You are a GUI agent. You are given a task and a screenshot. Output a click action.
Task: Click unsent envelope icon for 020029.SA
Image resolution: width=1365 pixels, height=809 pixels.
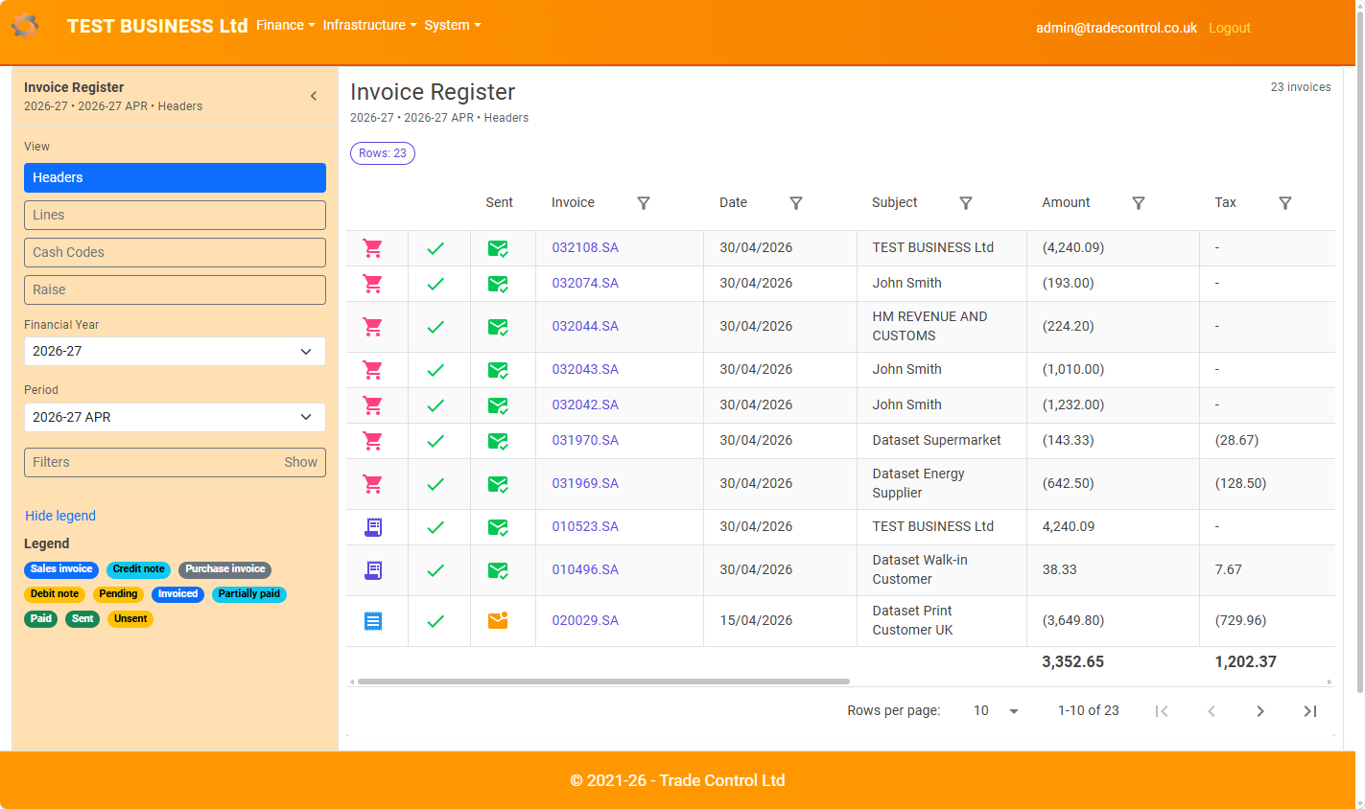[498, 620]
